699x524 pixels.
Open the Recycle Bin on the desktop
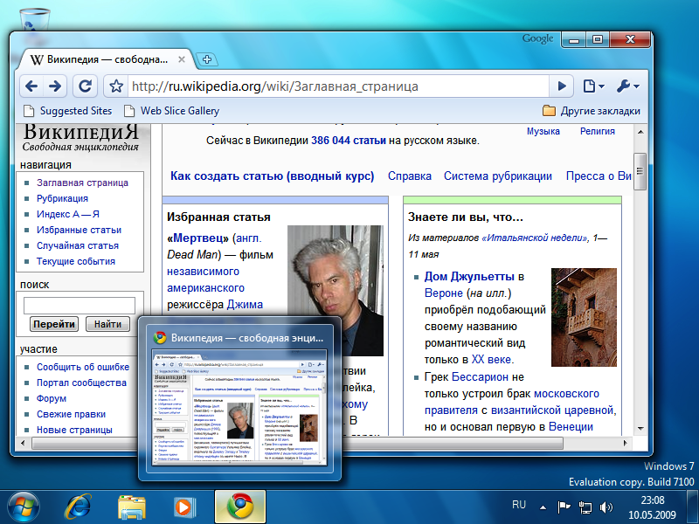[34, 18]
